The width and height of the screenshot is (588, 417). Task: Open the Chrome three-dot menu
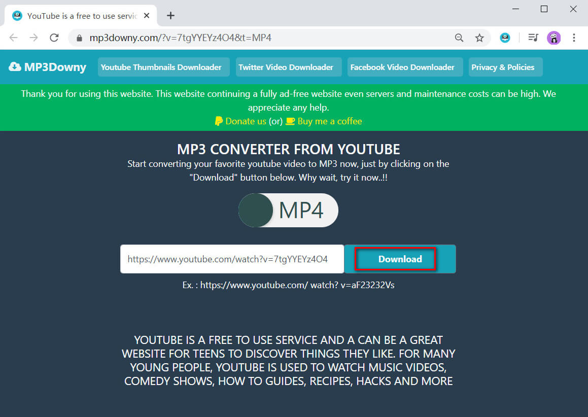pos(574,38)
